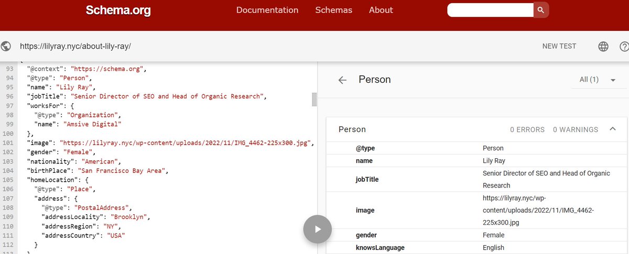Image resolution: width=629 pixels, height=254 pixels.
Task: Click the Person heading title
Action: tap(375, 80)
